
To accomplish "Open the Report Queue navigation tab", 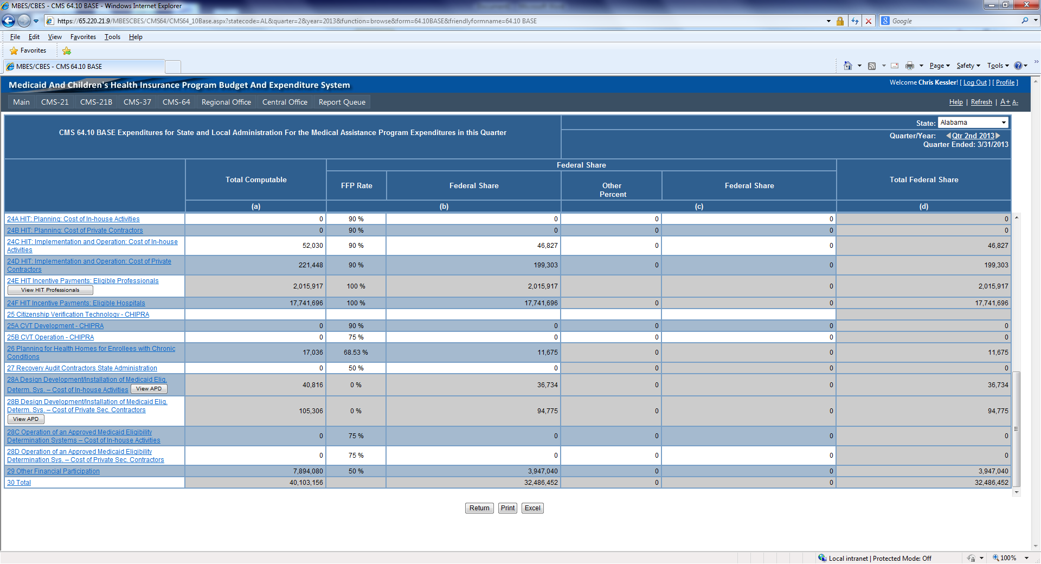I will 342,102.
